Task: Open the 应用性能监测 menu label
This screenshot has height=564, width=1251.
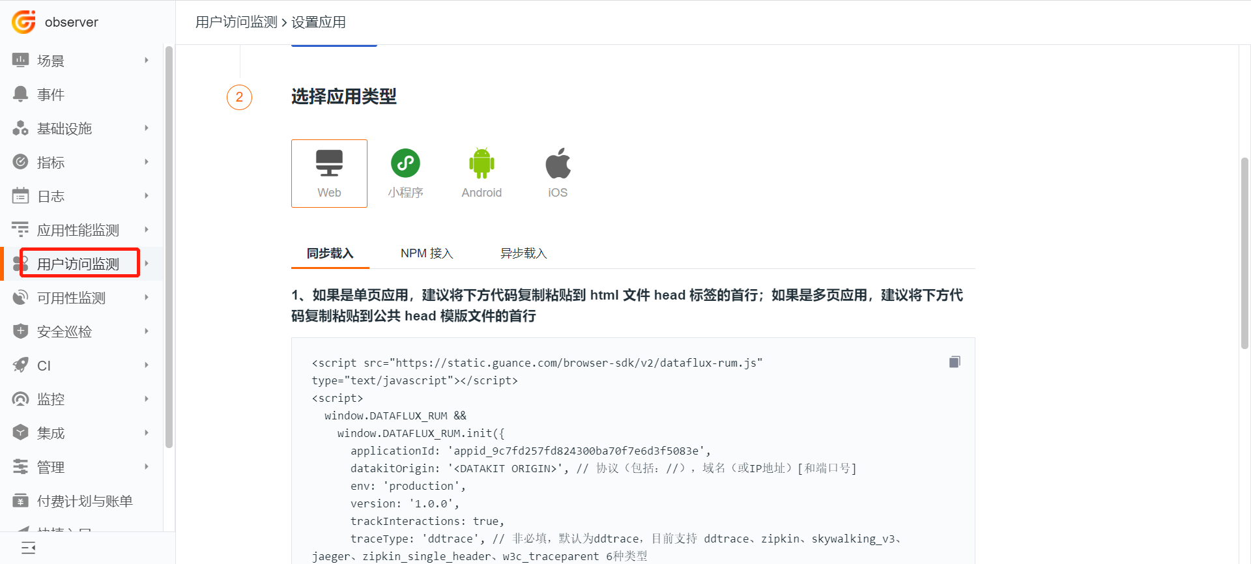Action: [78, 230]
